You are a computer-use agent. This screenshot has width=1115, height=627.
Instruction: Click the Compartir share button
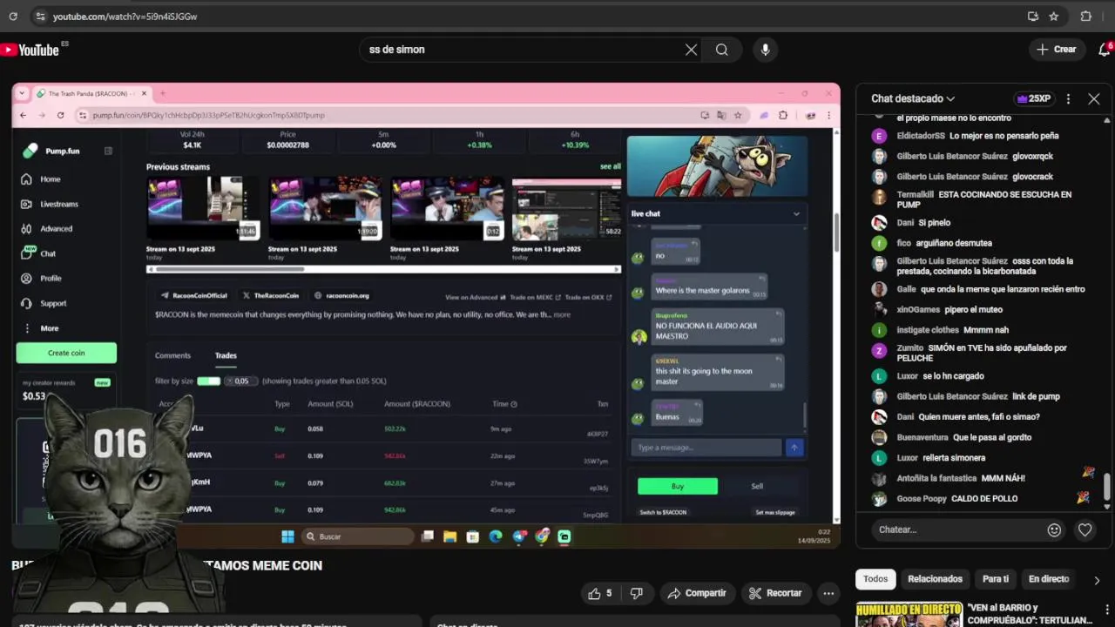tap(697, 593)
